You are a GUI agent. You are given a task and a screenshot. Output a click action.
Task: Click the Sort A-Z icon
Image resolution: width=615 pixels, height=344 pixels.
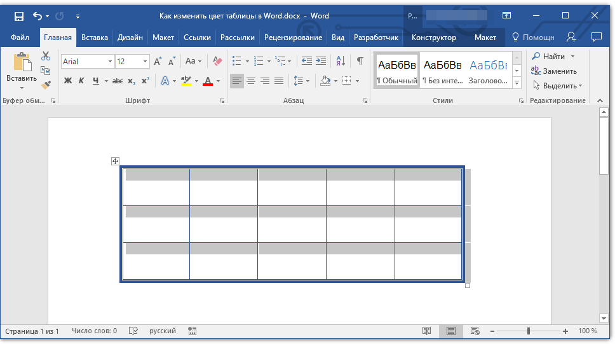click(x=341, y=62)
